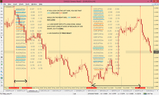Zoom in on the chart

(x=2, y=72)
